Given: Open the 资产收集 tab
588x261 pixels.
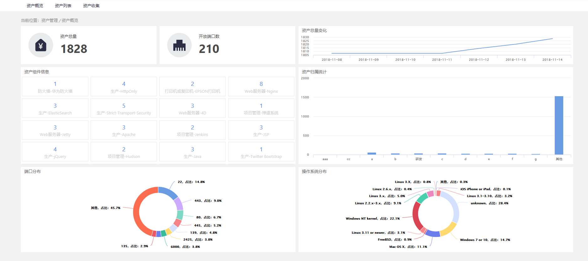Looking at the screenshot, I should [x=91, y=6].
